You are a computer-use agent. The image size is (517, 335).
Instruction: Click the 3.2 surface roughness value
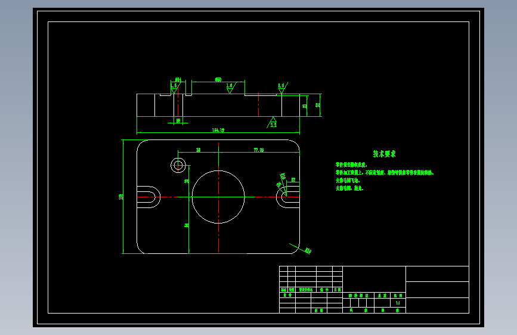click(273, 125)
